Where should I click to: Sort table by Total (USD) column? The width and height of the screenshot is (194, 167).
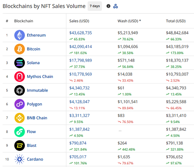click(176, 21)
